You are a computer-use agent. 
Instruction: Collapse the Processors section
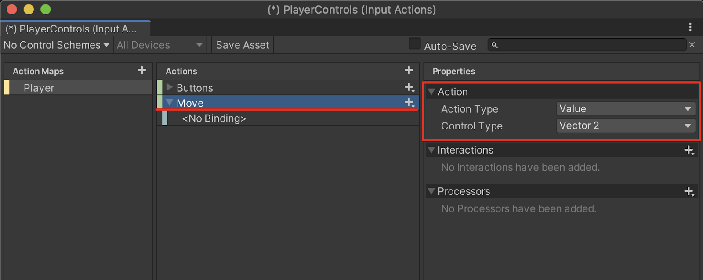coord(431,191)
